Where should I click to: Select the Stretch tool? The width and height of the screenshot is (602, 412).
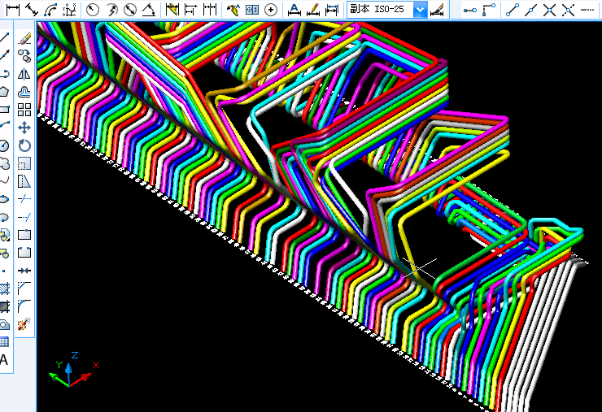click(x=24, y=181)
